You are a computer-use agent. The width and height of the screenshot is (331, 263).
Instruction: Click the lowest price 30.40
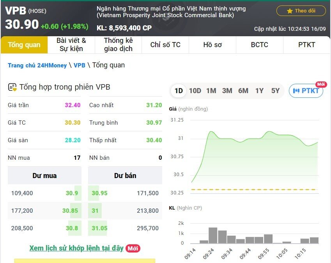pos(154,140)
